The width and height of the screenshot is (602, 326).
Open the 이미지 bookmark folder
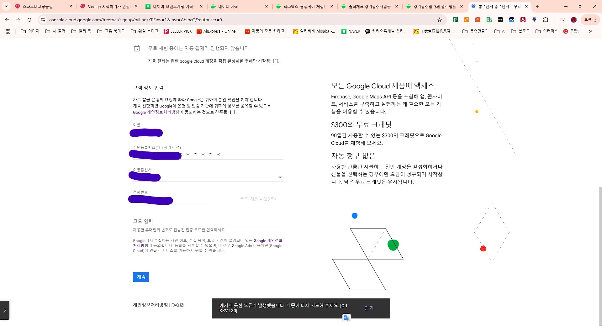[30, 31]
